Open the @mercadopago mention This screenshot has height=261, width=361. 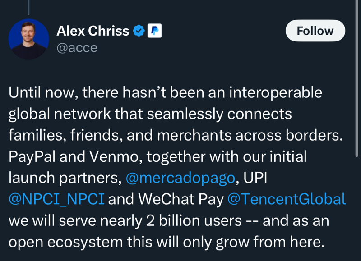[x=180, y=178]
